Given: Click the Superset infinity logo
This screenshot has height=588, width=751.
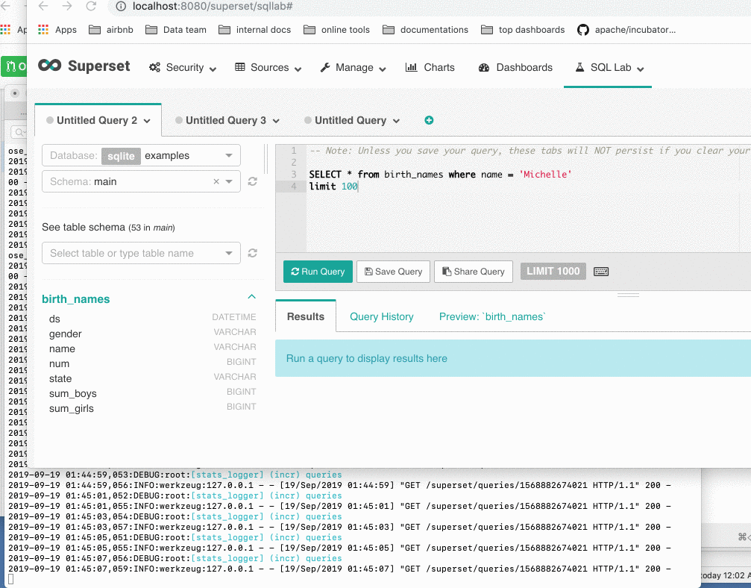Looking at the screenshot, I should (x=50, y=65).
